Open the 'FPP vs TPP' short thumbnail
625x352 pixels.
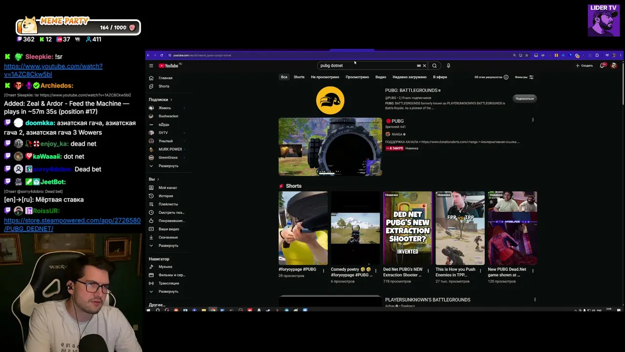[x=460, y=228]
